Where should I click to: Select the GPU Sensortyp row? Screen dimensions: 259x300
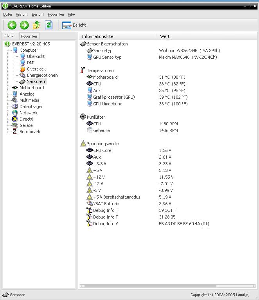pos(152,57)
